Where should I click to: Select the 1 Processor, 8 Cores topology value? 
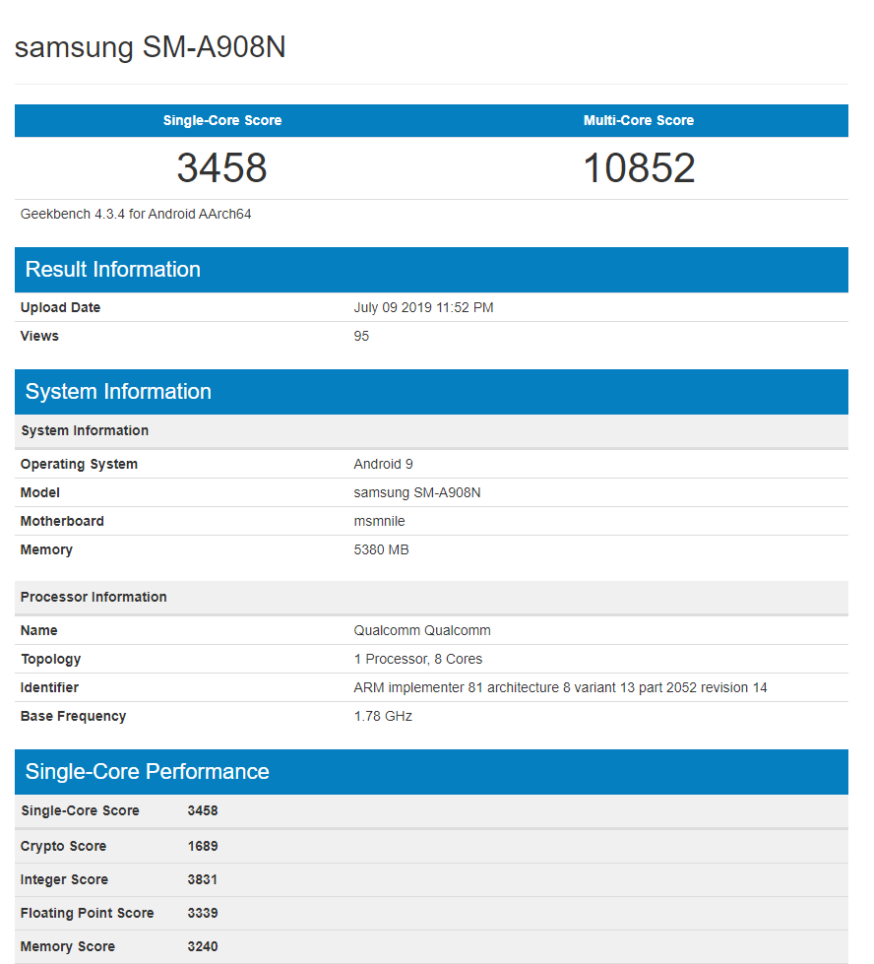click(x=417, y=659)
